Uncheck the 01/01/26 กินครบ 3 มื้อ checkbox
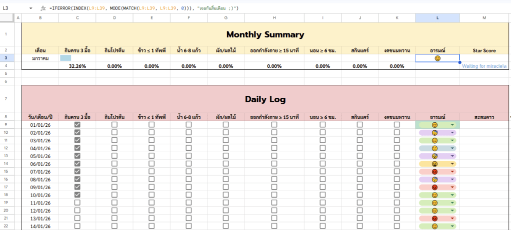Screen dimensions: 511x230 tap(77, 125)
